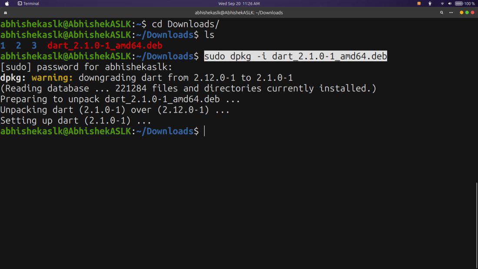Viewport: 478px width, 269px height.
Task: Click the bold 'dpkg:' text
Action: pos(13,77)
